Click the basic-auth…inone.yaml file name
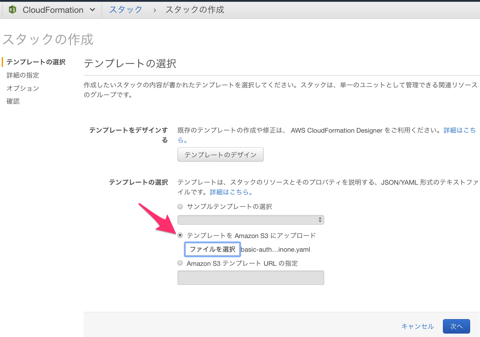The image size is (480, 337). point(276,249)
